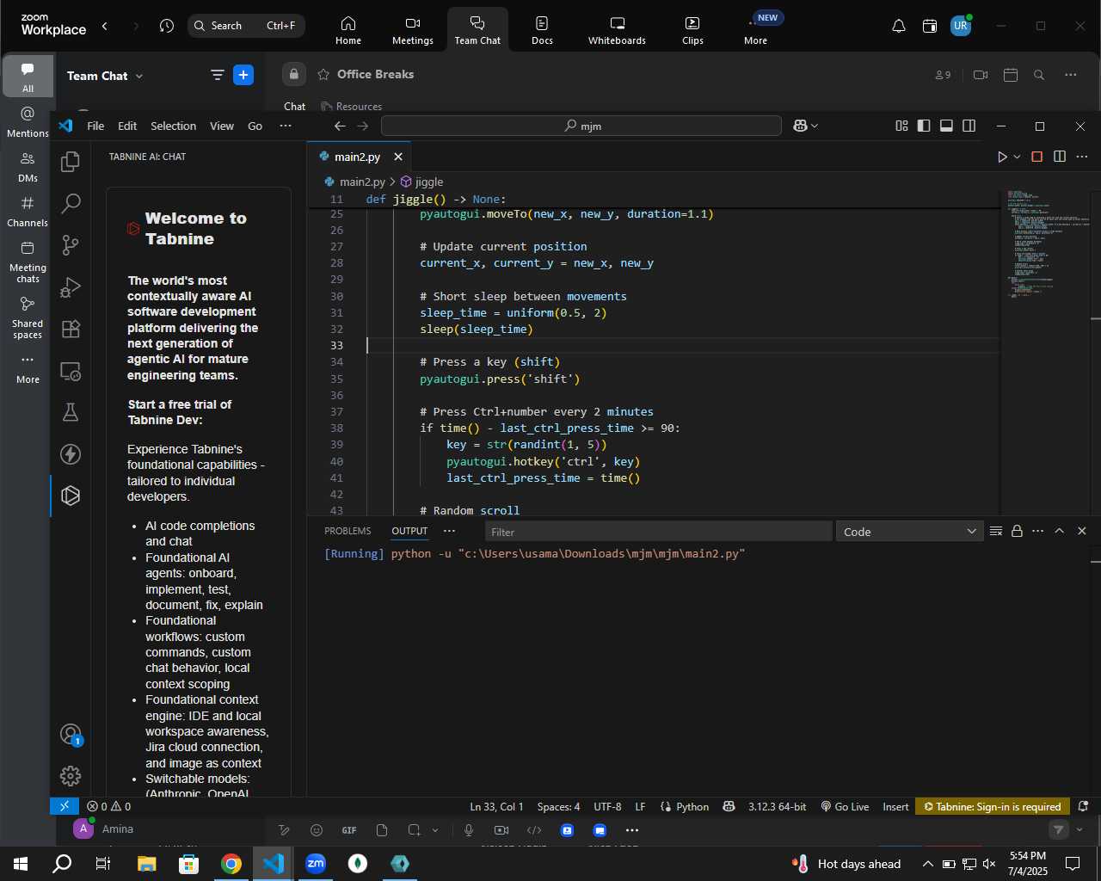Image resolution: width=1101 pixels, height=881 pixels.
Task: Open VS Code Search view in activity bar
Action: (x=71, y=204)
